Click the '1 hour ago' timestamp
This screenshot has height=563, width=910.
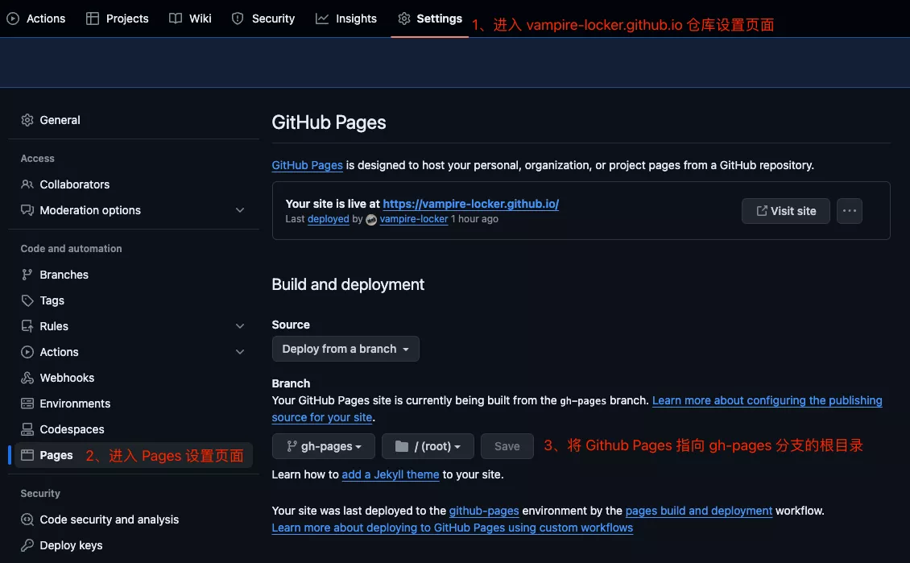(475, 219)
